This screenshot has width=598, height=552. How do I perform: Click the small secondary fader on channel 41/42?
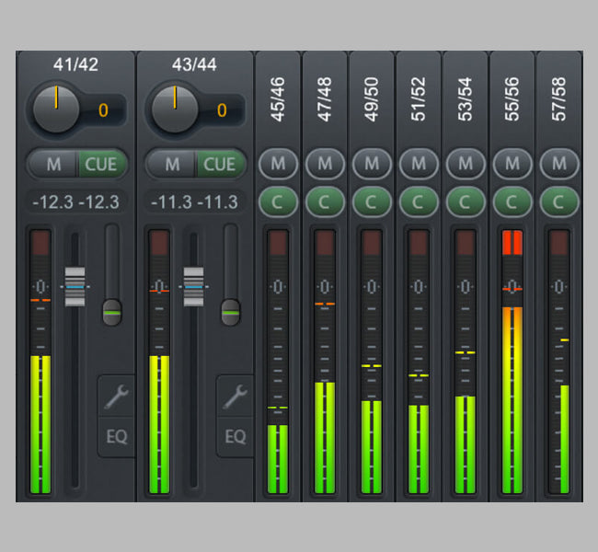pyautogui.click(x=112, y=313)
